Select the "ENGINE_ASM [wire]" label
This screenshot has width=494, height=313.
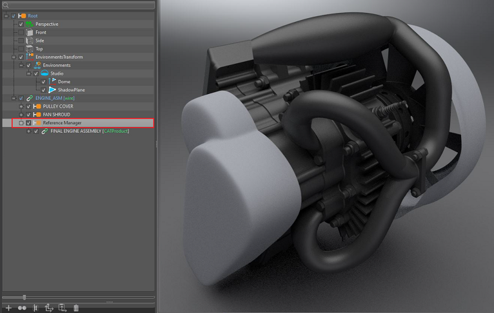[x=55, y=98]
